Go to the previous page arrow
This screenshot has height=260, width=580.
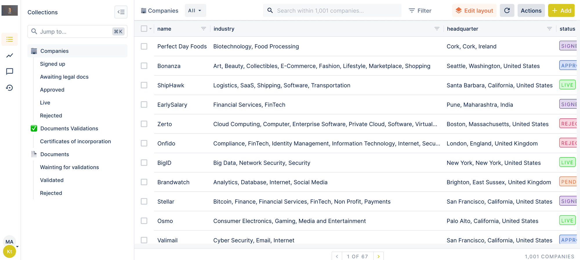(337, 256)
